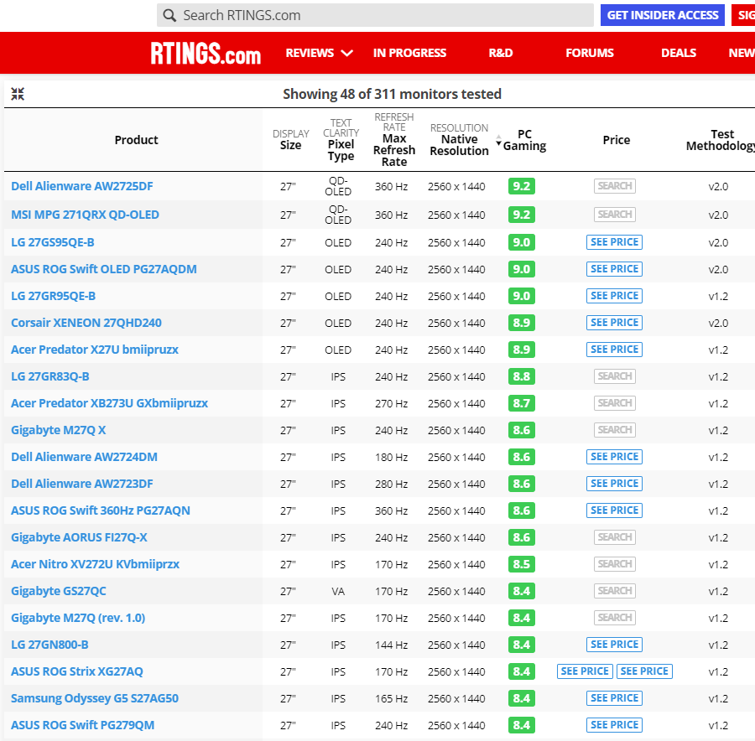Sort by Max Refresh Rate header
Image resolution: width=755 pixels, height=741 pixels.
point(394,139)
